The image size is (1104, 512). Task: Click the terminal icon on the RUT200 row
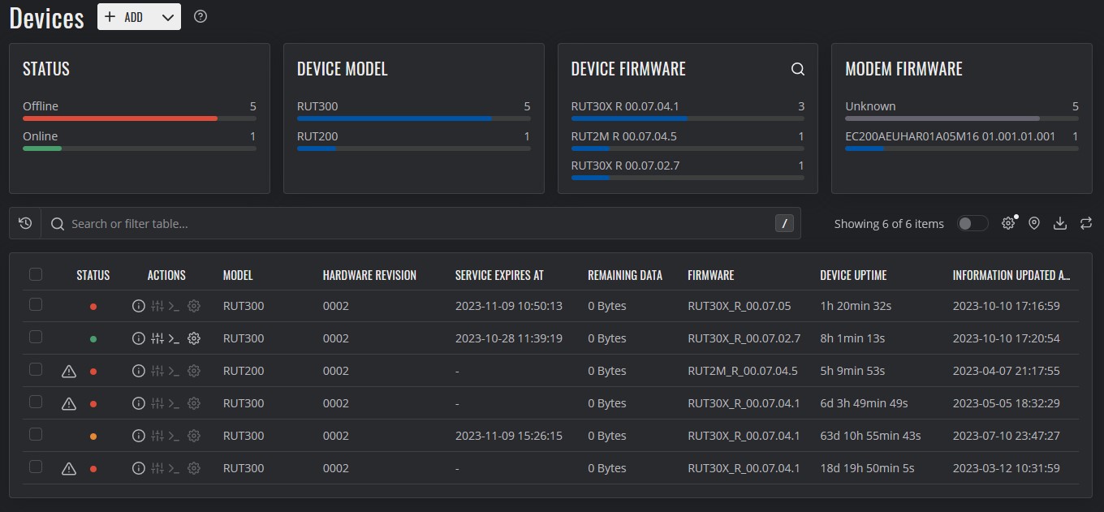coord(174,371)
